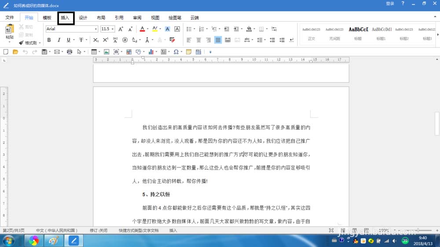Click the Format Painter (格式刷) brush icon
Image resolution: width=440 pixels, height=247 pixels.
click(x=21, y=43)
